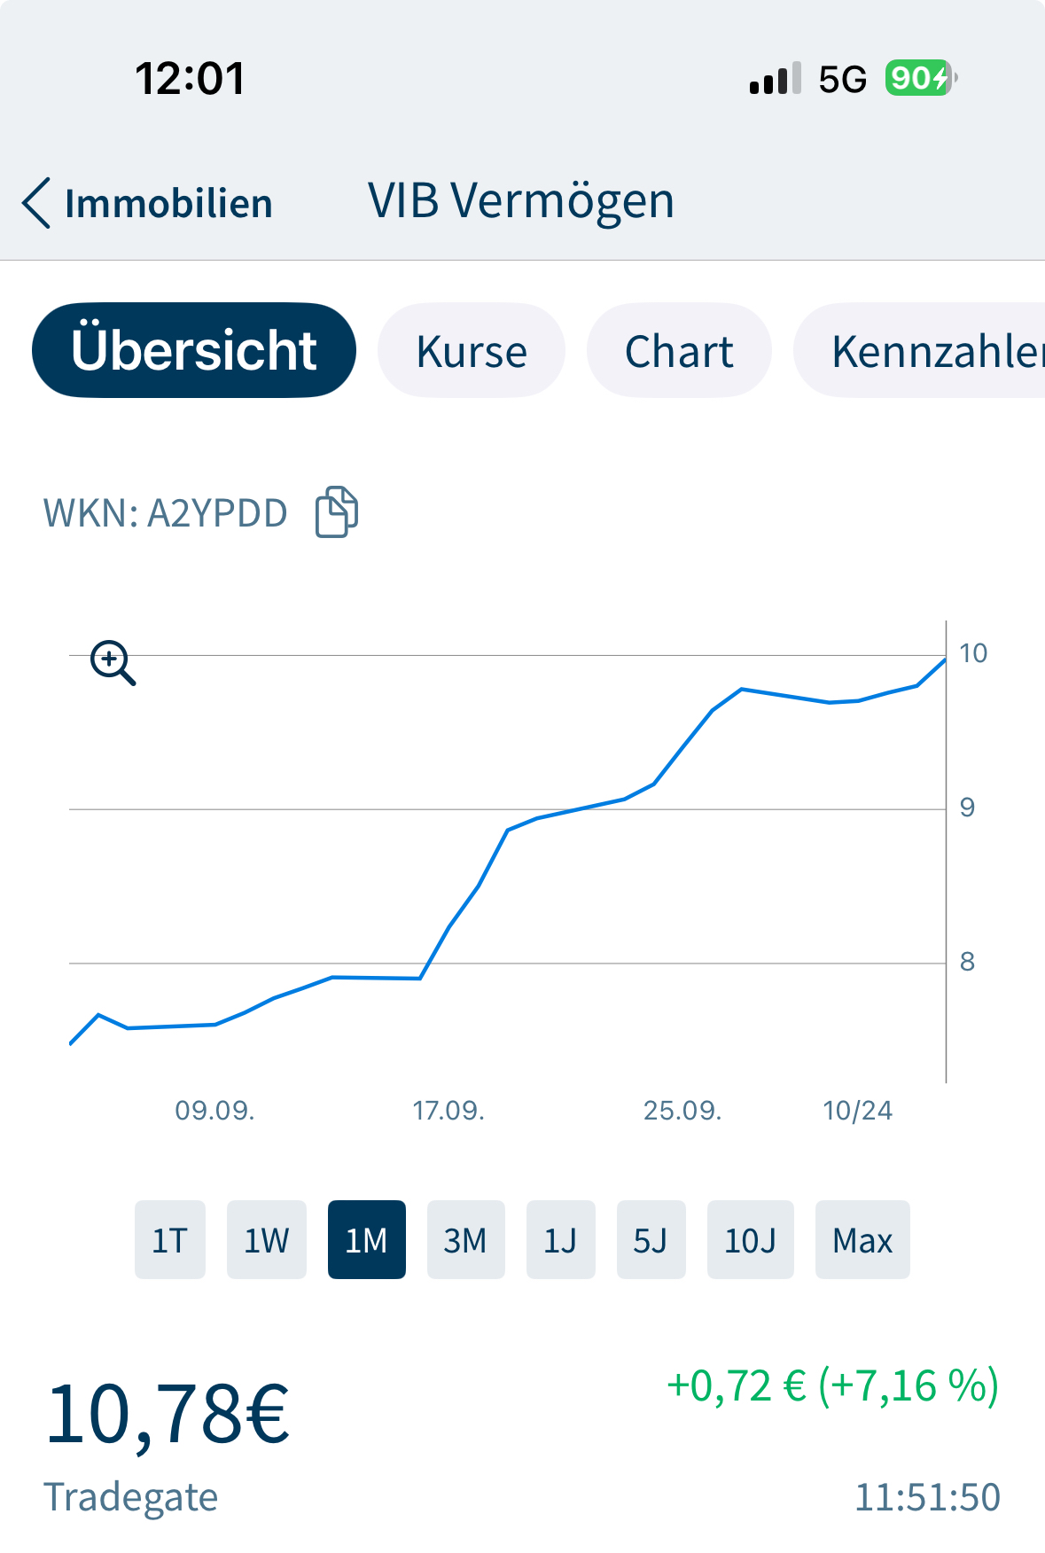The image size is (1045, 1553).
Task: Select the 5J time range
Action: (x=651, y=1239)
